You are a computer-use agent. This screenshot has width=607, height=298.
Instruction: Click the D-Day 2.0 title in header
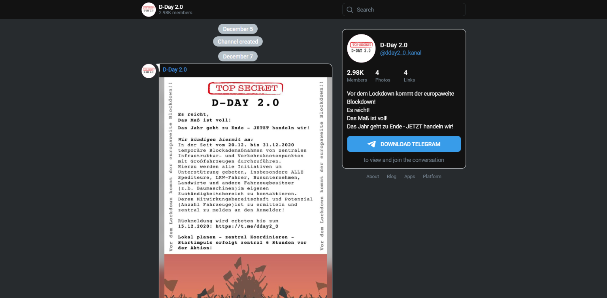[x=171, y=7]
